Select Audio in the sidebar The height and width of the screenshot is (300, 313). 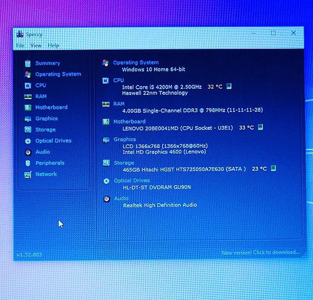(x=42, y=152)
